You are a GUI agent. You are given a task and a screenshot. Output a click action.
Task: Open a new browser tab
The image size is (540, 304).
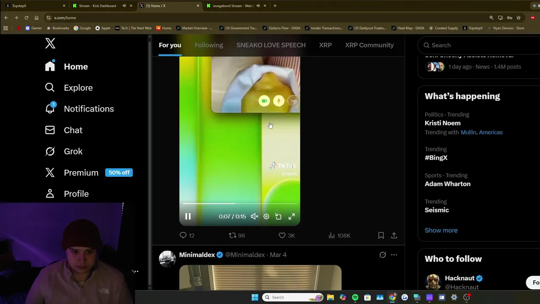[275, 6]
